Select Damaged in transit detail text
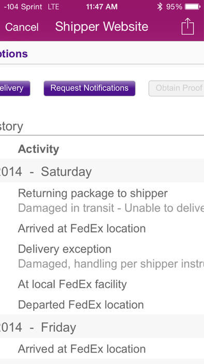This screenshot has height=364, width=204. pos(111,208)
